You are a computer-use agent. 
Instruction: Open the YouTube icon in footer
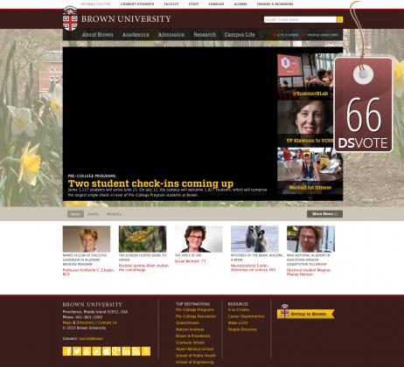point(87,351)
